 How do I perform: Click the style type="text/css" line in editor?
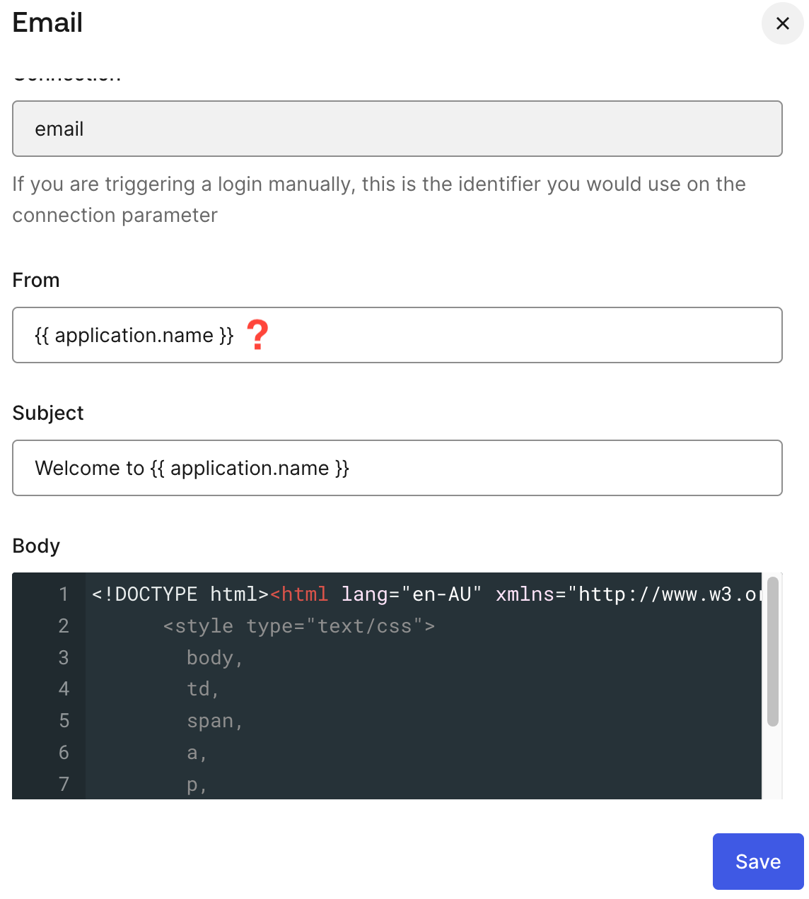299,626
